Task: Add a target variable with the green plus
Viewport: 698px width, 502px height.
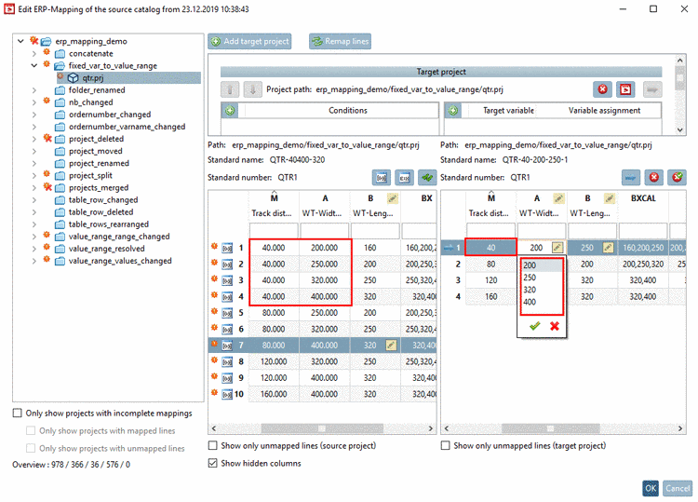Action: pos(453,111)
